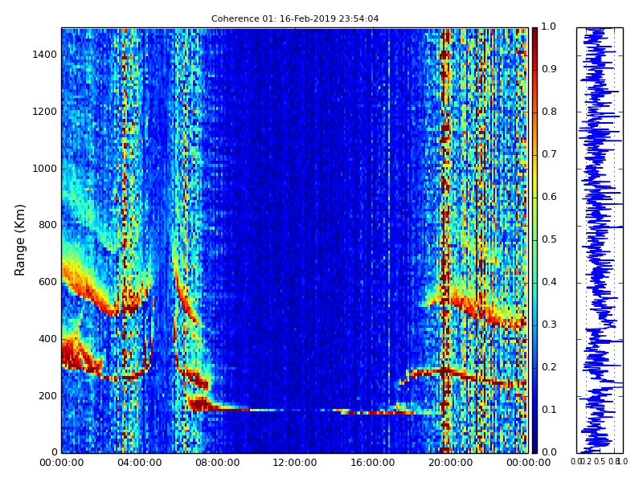
Task: Click the x-axis time label '12:00:00'
Action: 295,463
